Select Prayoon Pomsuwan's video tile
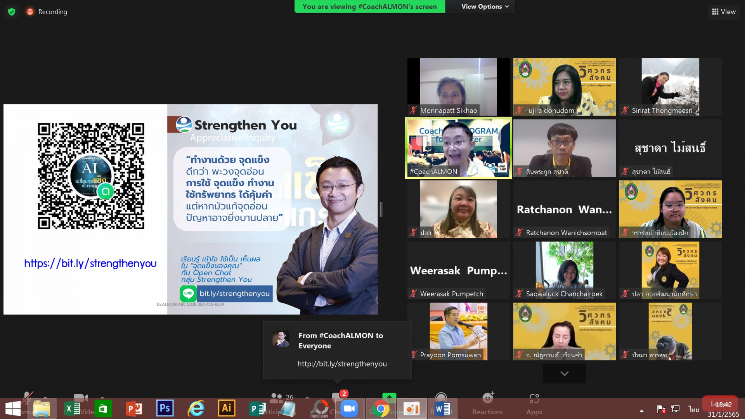Screen dimensions: 745x419 click(x=459, y=331)
